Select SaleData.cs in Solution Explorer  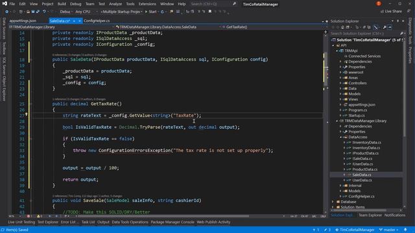pyautogui.click(x=362, y=175)
